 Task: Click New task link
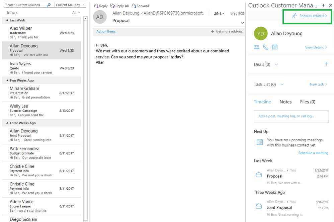[x=318, y=84]
